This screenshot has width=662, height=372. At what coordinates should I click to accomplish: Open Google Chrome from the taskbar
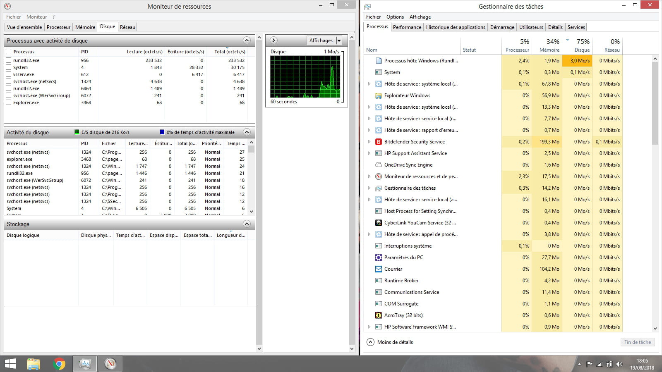tap(59, 364)
